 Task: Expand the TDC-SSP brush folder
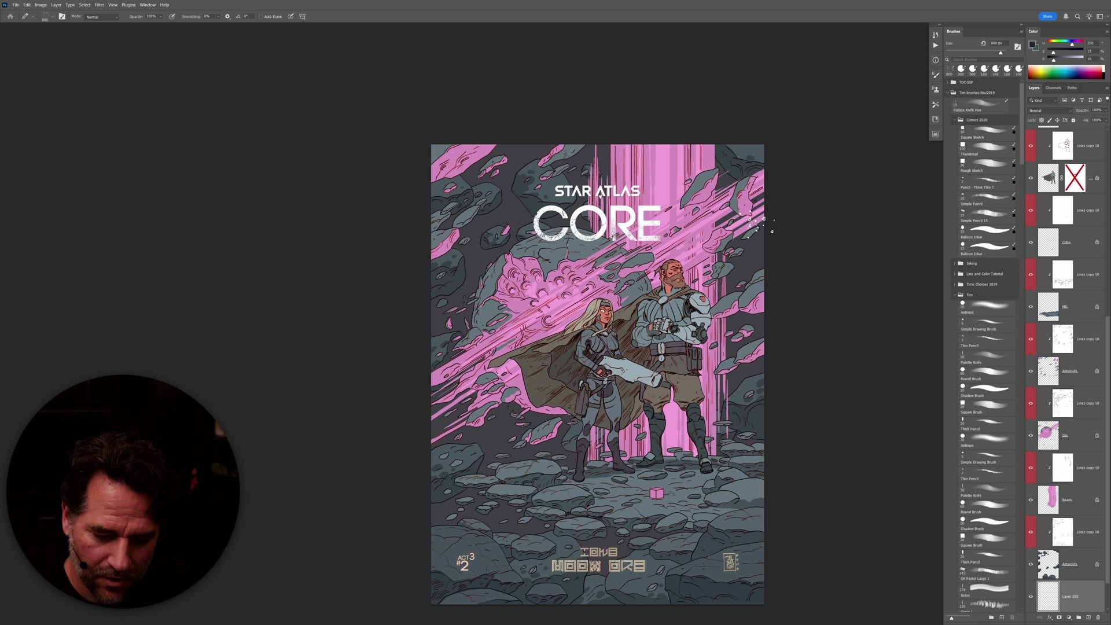click(x=947, y=82)
